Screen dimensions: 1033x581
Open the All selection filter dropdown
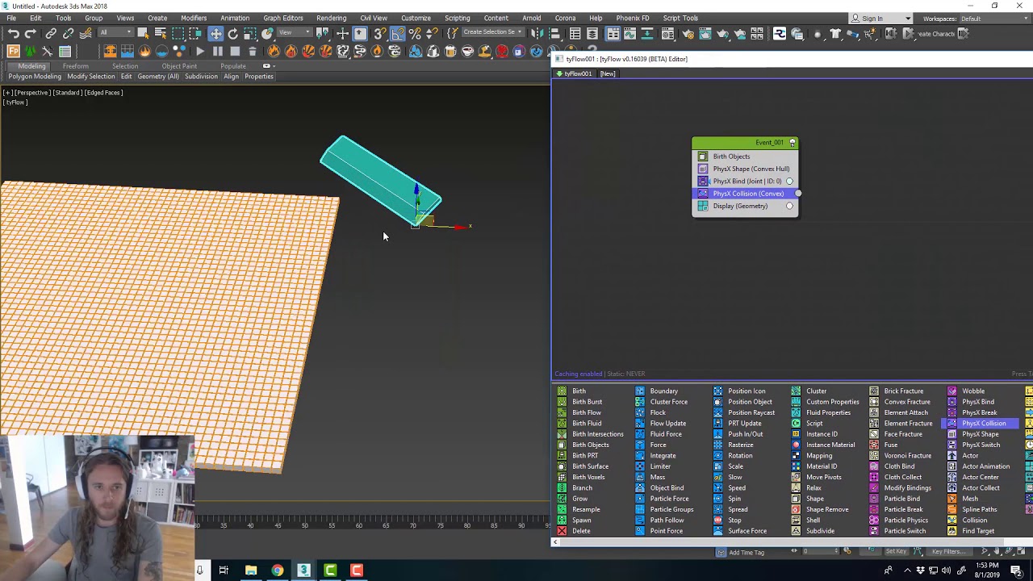(115, 32)
